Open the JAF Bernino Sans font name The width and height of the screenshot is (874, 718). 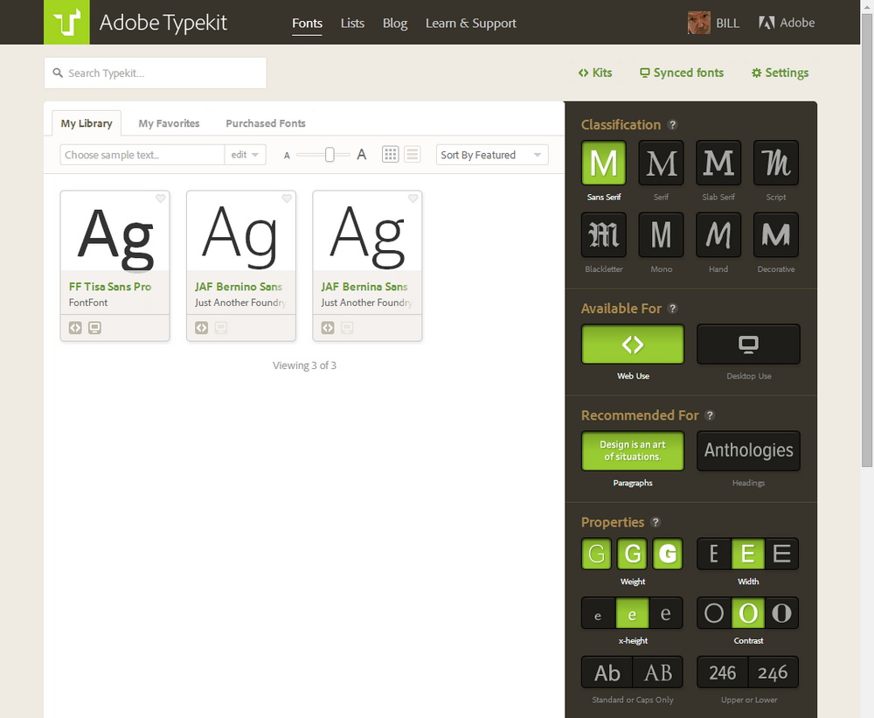tap(239, 287)
